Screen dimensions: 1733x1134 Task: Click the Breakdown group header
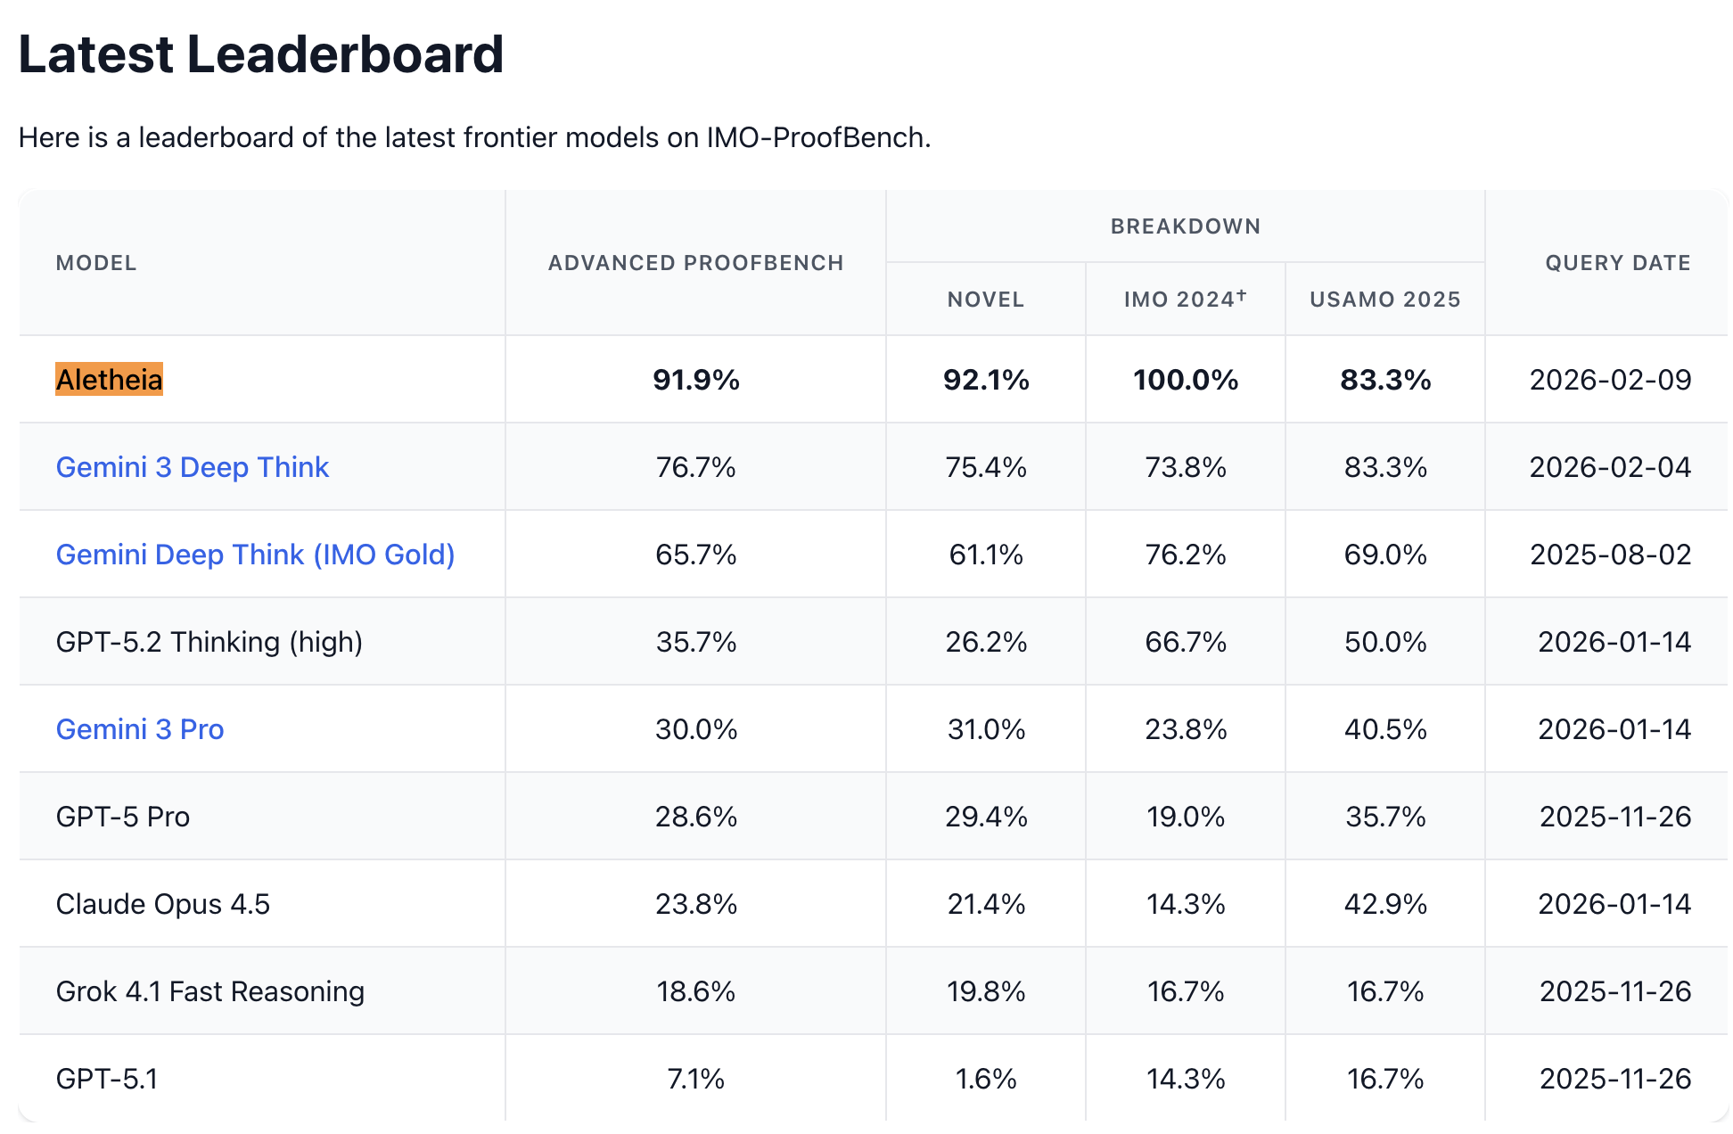click(x=1185, y=226)
